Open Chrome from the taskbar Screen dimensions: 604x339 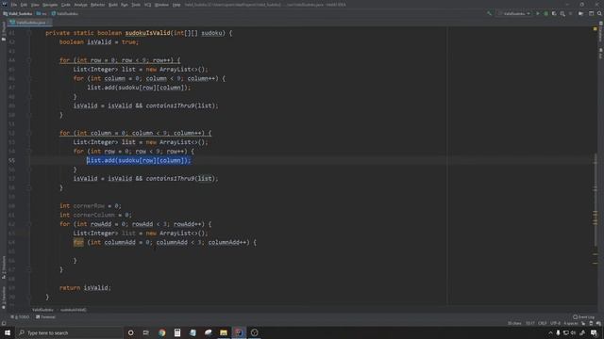point(161,332)
